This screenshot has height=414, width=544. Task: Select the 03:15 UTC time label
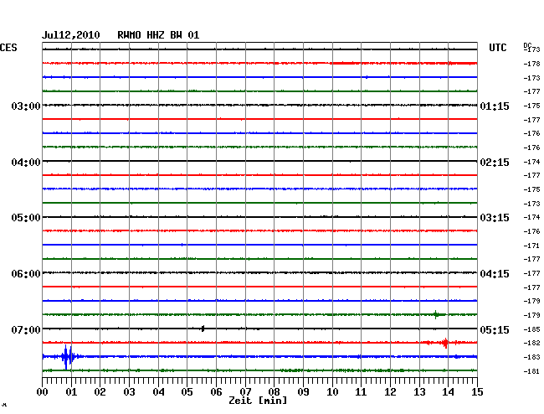(x=495, y=218)
